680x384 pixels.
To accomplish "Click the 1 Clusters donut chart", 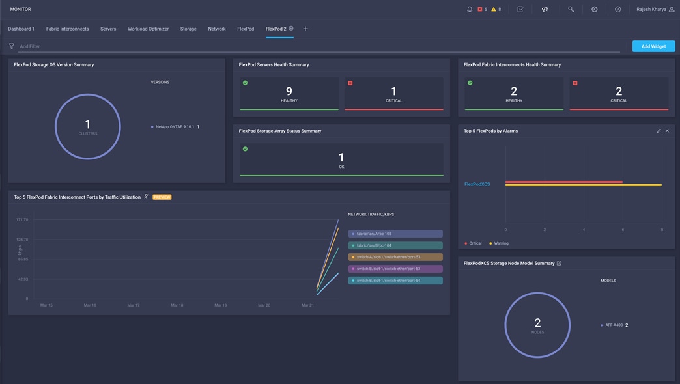I will 87,126.
